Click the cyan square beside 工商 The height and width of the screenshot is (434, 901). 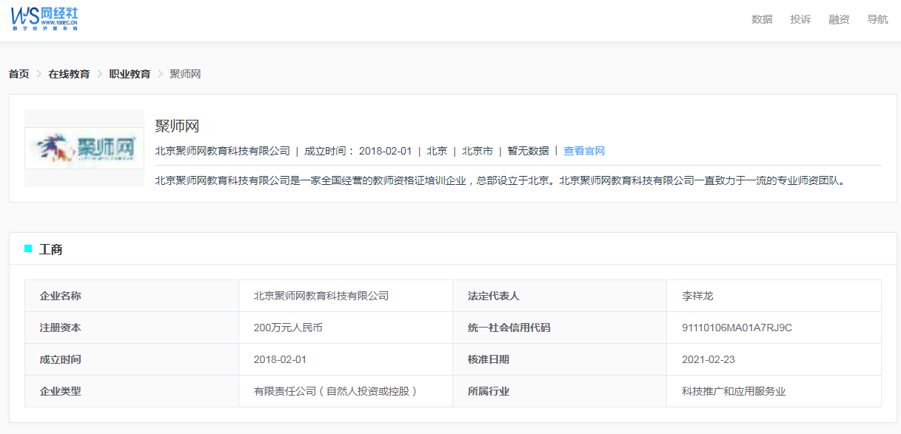[28, 248]
